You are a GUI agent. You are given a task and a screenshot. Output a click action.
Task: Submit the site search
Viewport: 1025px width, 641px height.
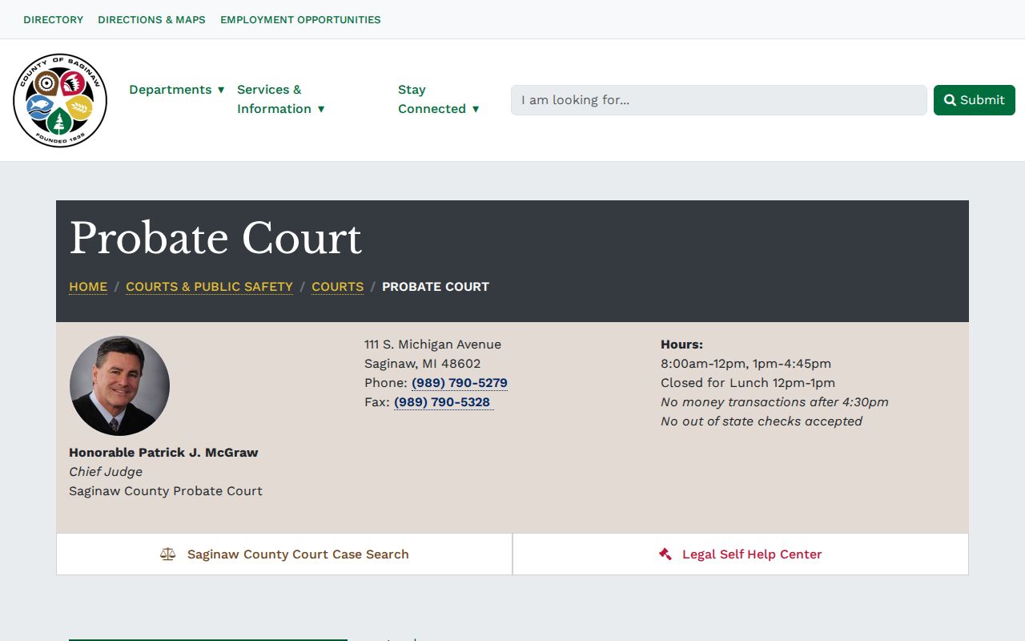(x=975, y=100)
